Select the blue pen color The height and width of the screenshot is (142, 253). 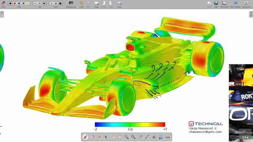pyautogui.click(x=19, y=4)
